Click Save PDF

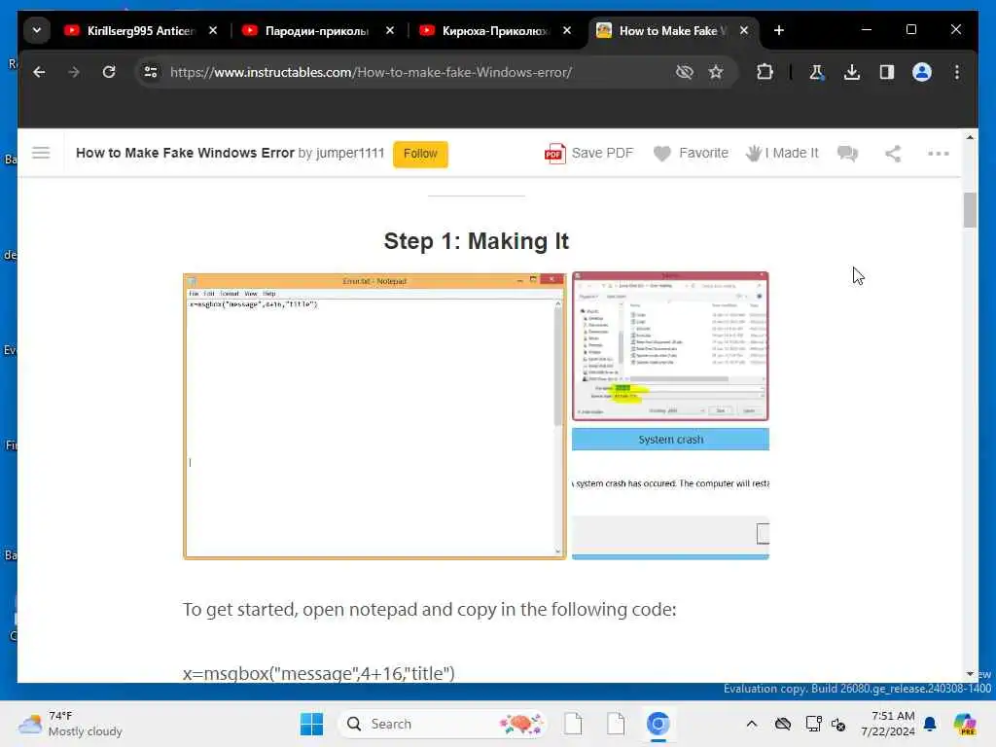tap(588, 153)
